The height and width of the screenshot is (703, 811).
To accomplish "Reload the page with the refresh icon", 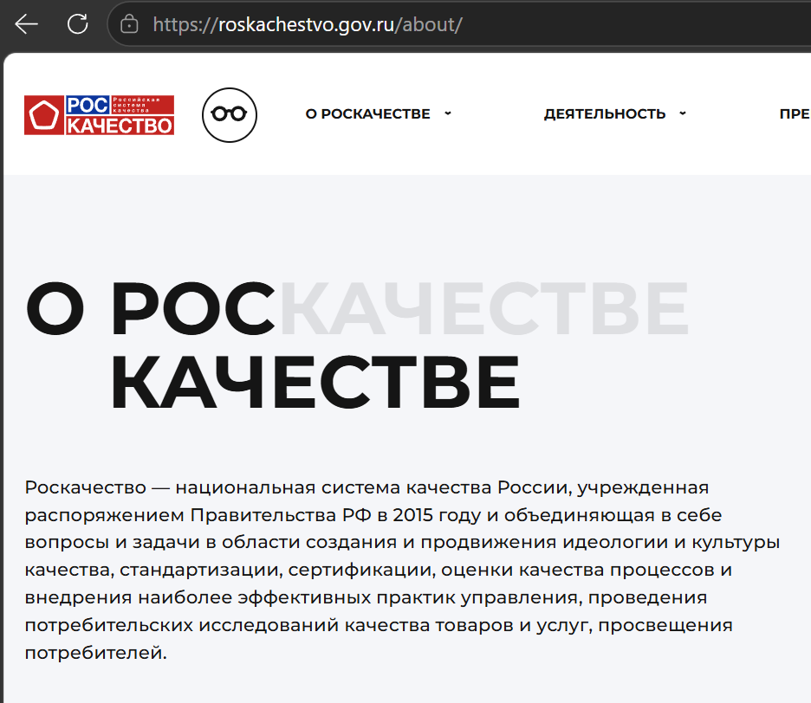I will click(x=78, y=23).
